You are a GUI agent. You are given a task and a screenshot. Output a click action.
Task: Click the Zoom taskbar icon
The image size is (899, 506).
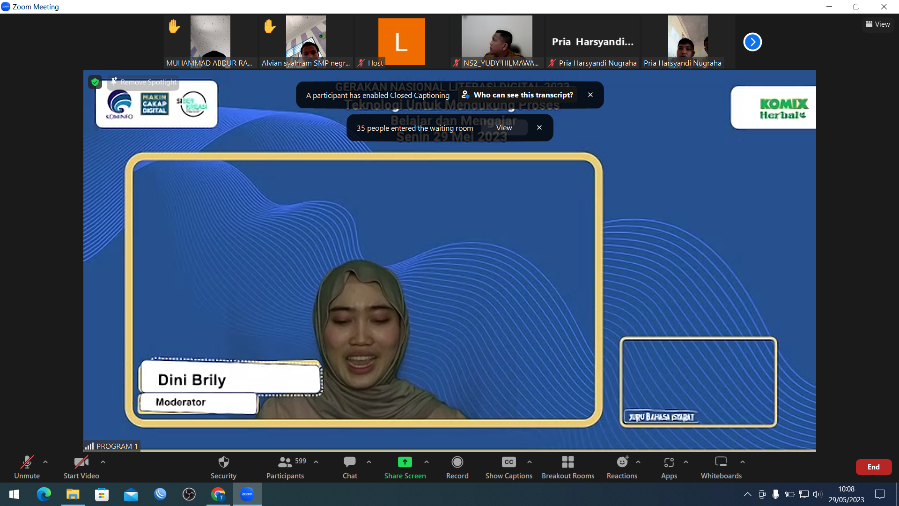tap(247, 494)
